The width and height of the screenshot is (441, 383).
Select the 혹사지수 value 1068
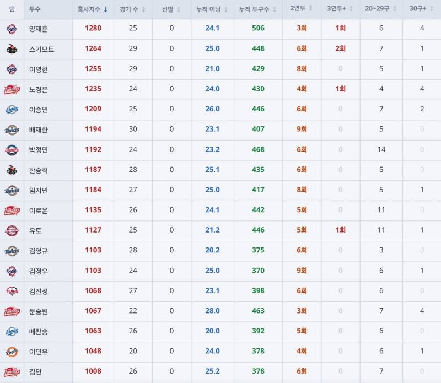(x=93, y=290)
